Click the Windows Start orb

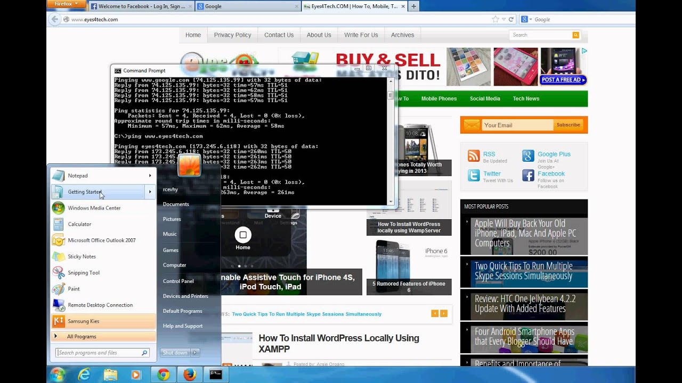pyautogui.click(x=57, y=374)
